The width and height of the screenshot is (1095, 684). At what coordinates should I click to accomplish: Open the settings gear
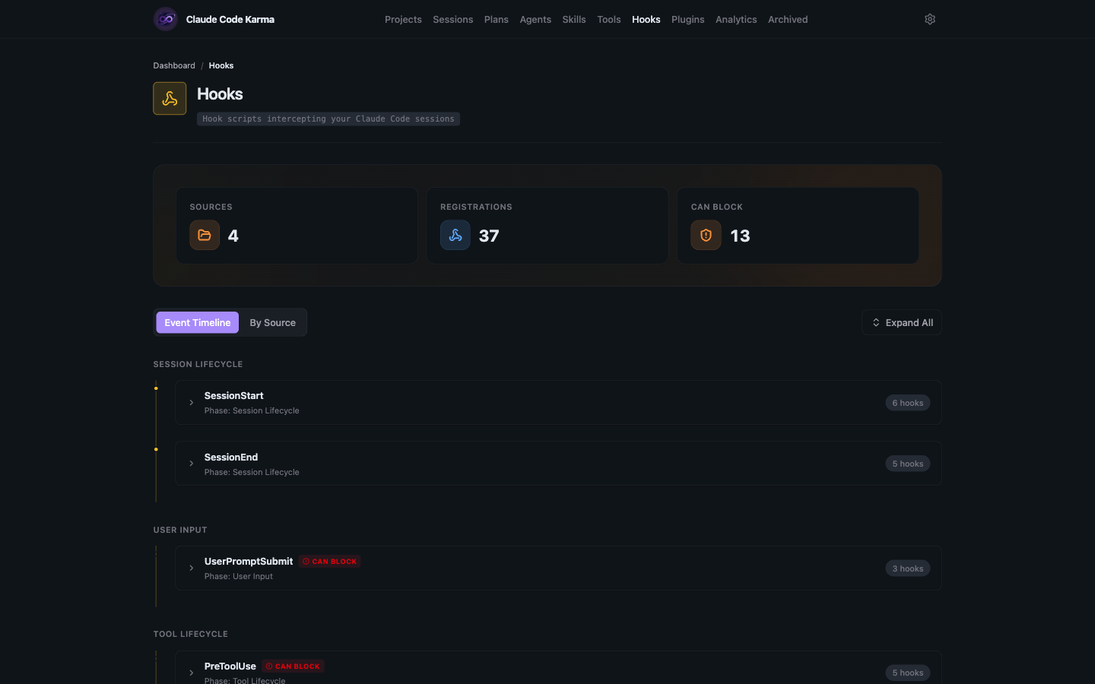pos(929,18)
